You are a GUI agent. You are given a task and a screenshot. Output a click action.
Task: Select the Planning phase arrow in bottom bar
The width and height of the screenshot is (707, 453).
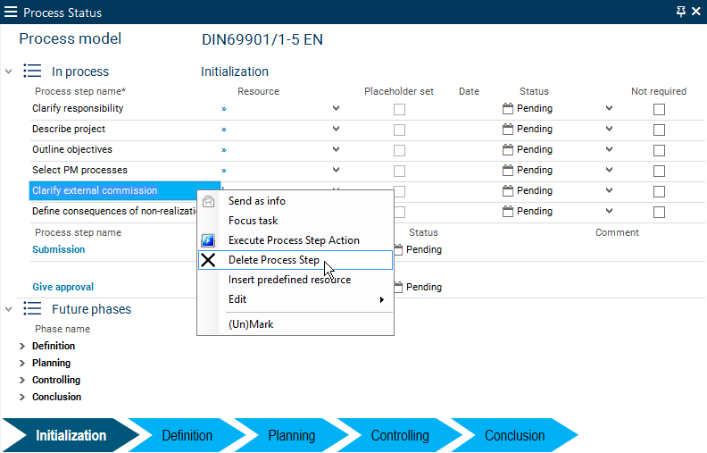[x=291, y=436]
